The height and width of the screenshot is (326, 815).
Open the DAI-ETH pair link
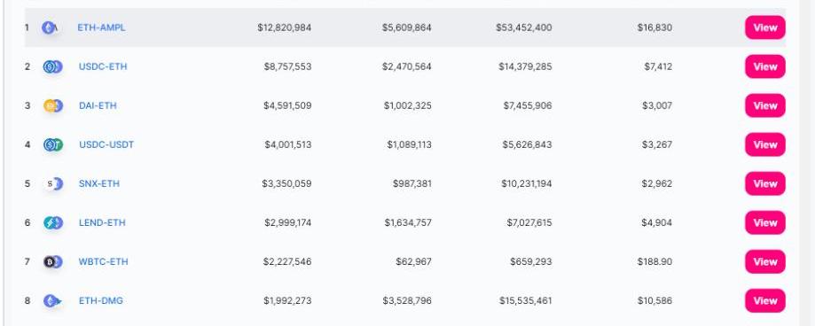(x=98, y=106)
